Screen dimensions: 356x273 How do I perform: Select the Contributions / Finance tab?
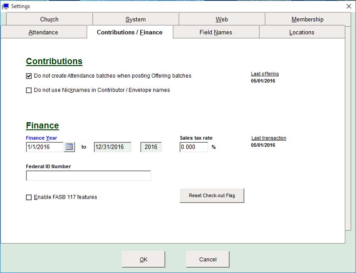(130, 32)
